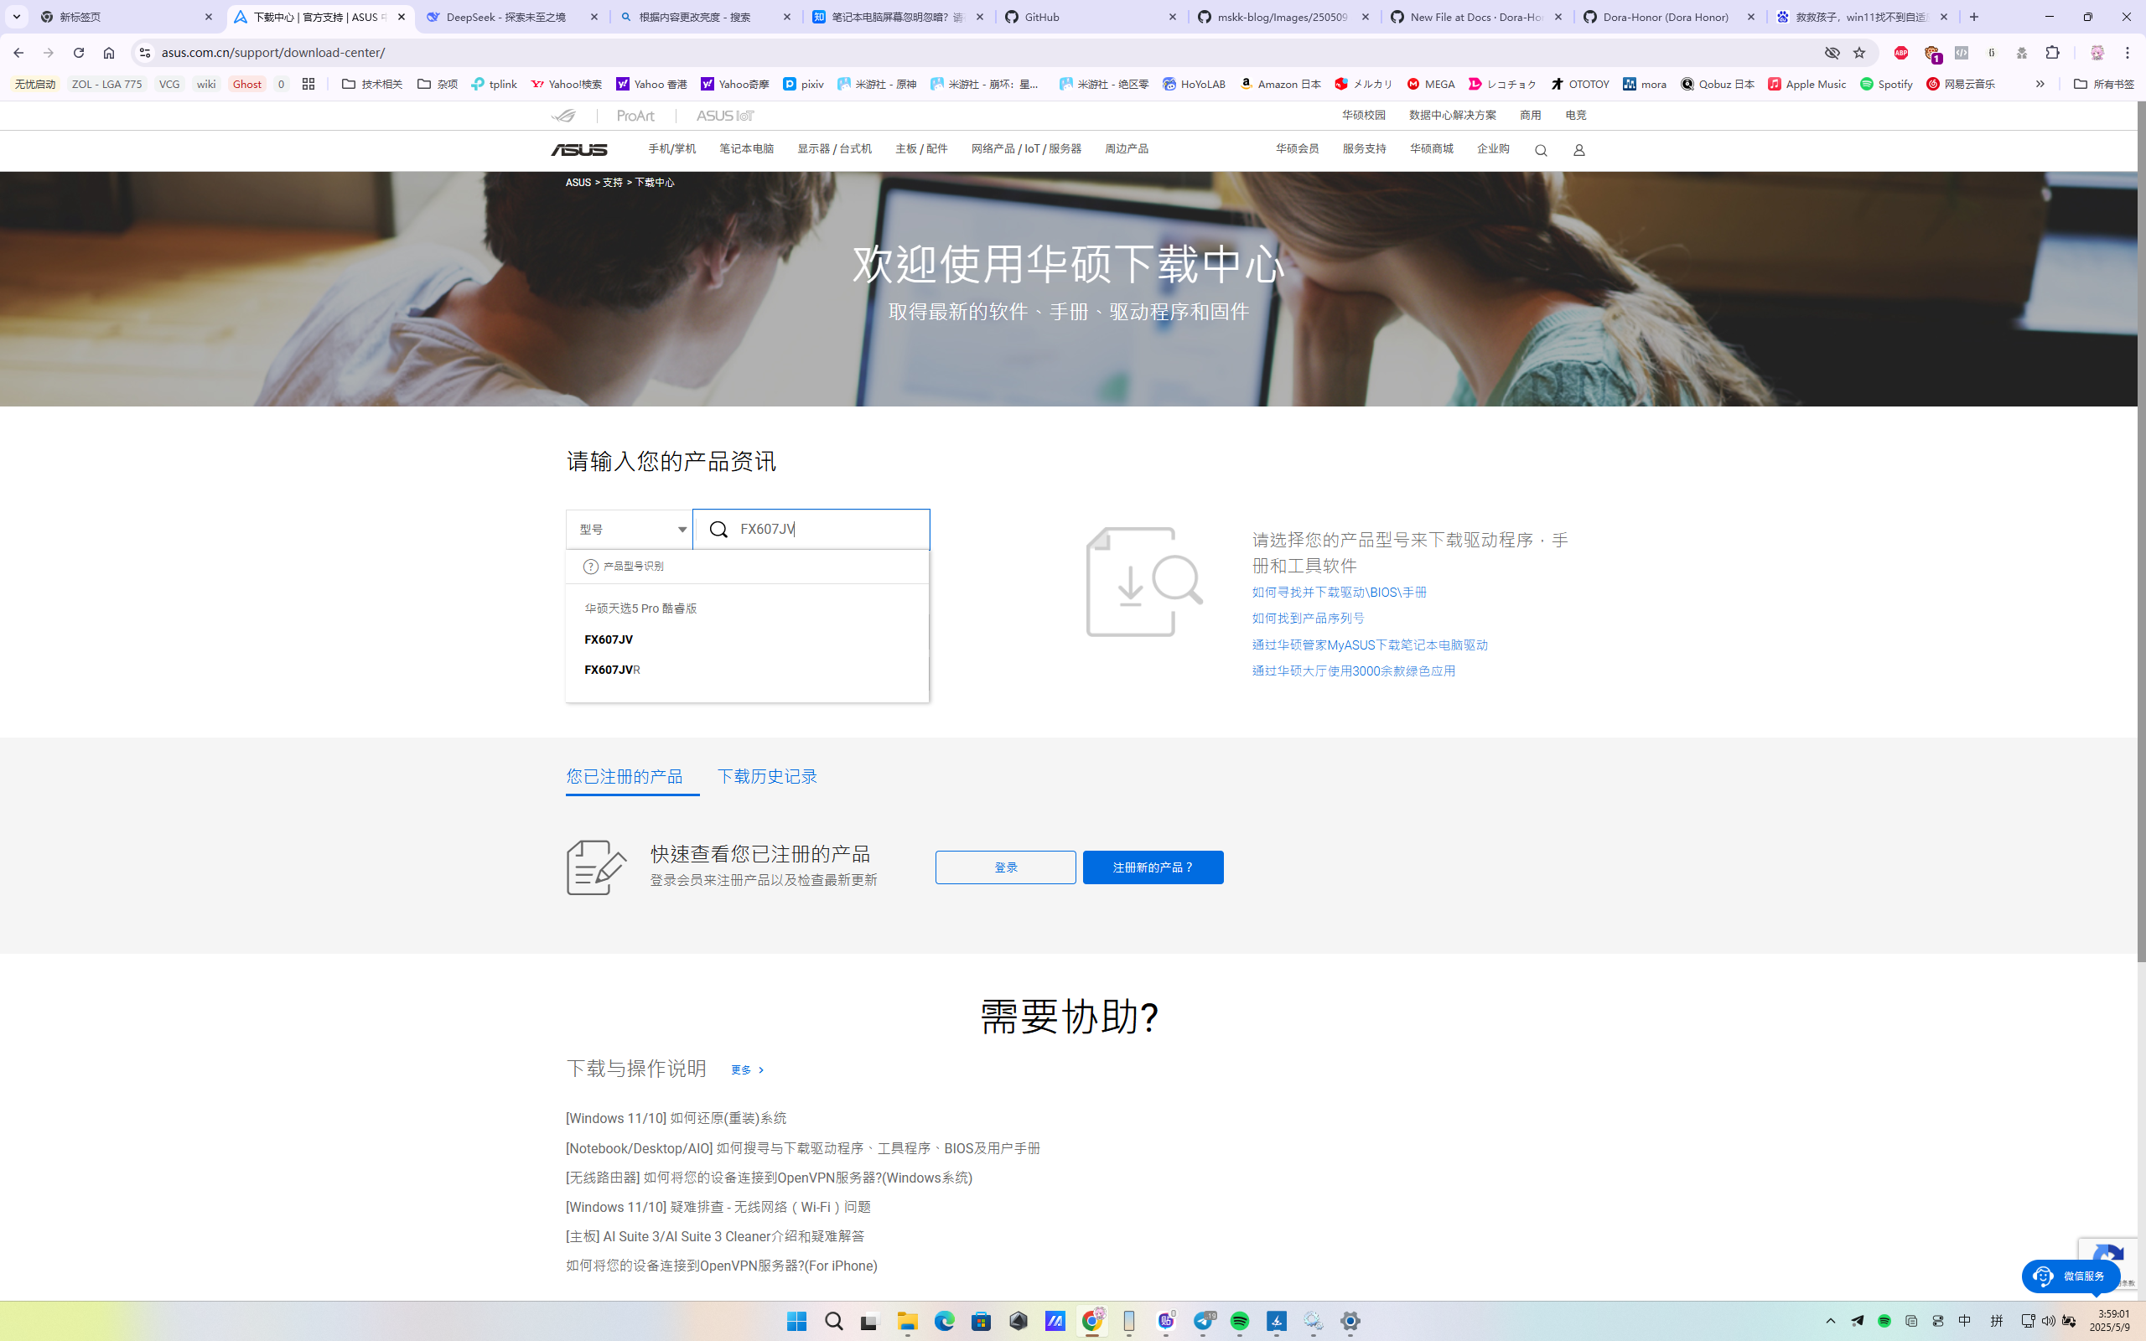Image resolution: width=2146 pixels, height=1341 pixels.
Task: Open the 型号 selector dropdown
Action: (x=629, y=529)
